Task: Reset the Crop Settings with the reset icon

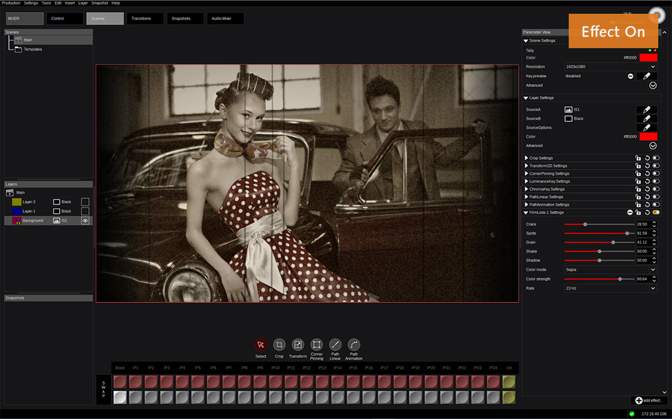Action: (647, 158)
